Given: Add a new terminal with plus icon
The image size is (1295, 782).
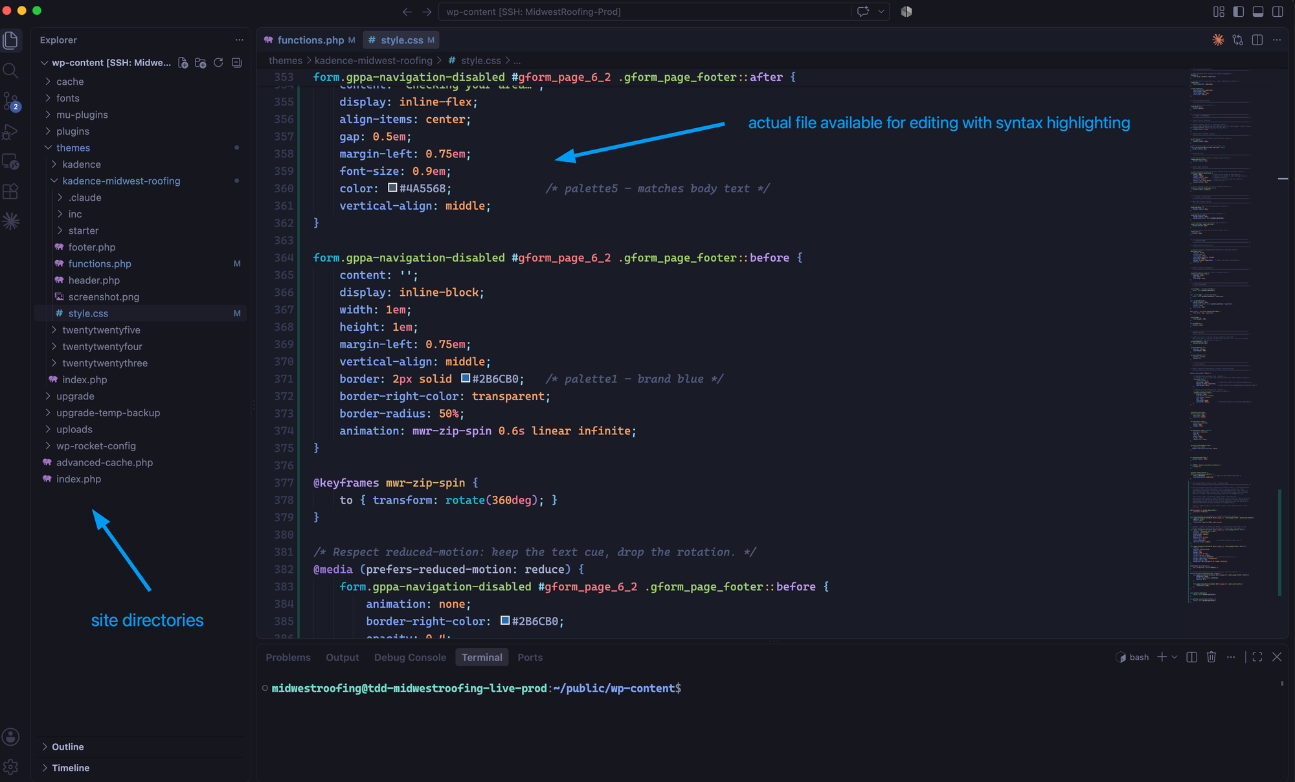Looking at the screenshot, I should [1162, 657].
